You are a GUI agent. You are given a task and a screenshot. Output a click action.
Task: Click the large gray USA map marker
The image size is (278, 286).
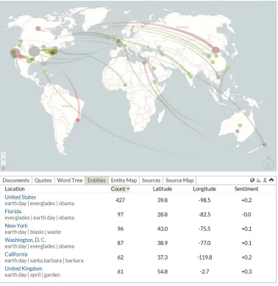click(x=34, y=51)
